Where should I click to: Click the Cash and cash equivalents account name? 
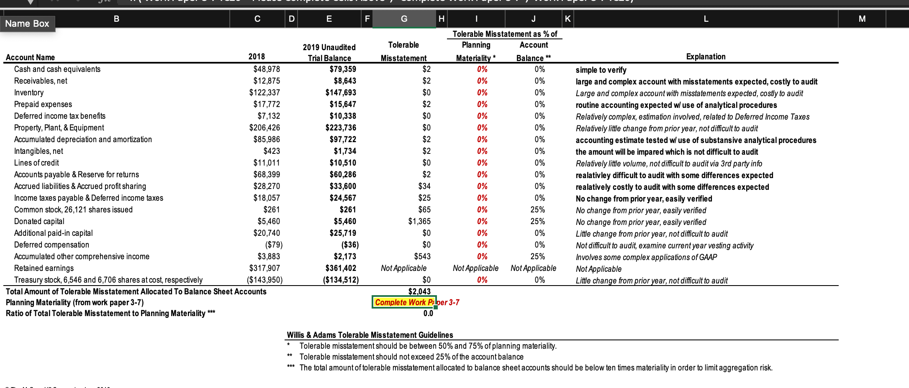[57, 69]
